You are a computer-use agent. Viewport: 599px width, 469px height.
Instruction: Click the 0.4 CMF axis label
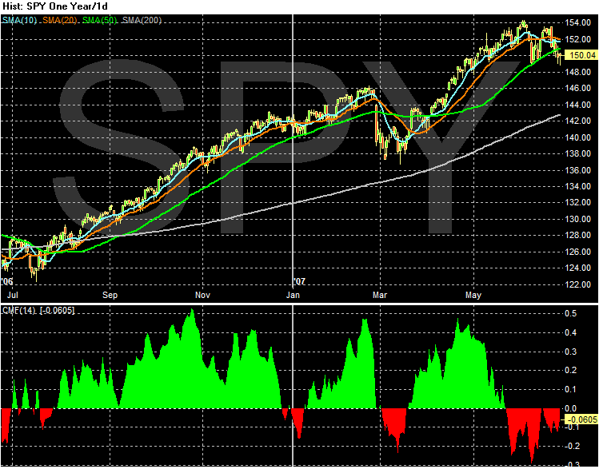571,332
